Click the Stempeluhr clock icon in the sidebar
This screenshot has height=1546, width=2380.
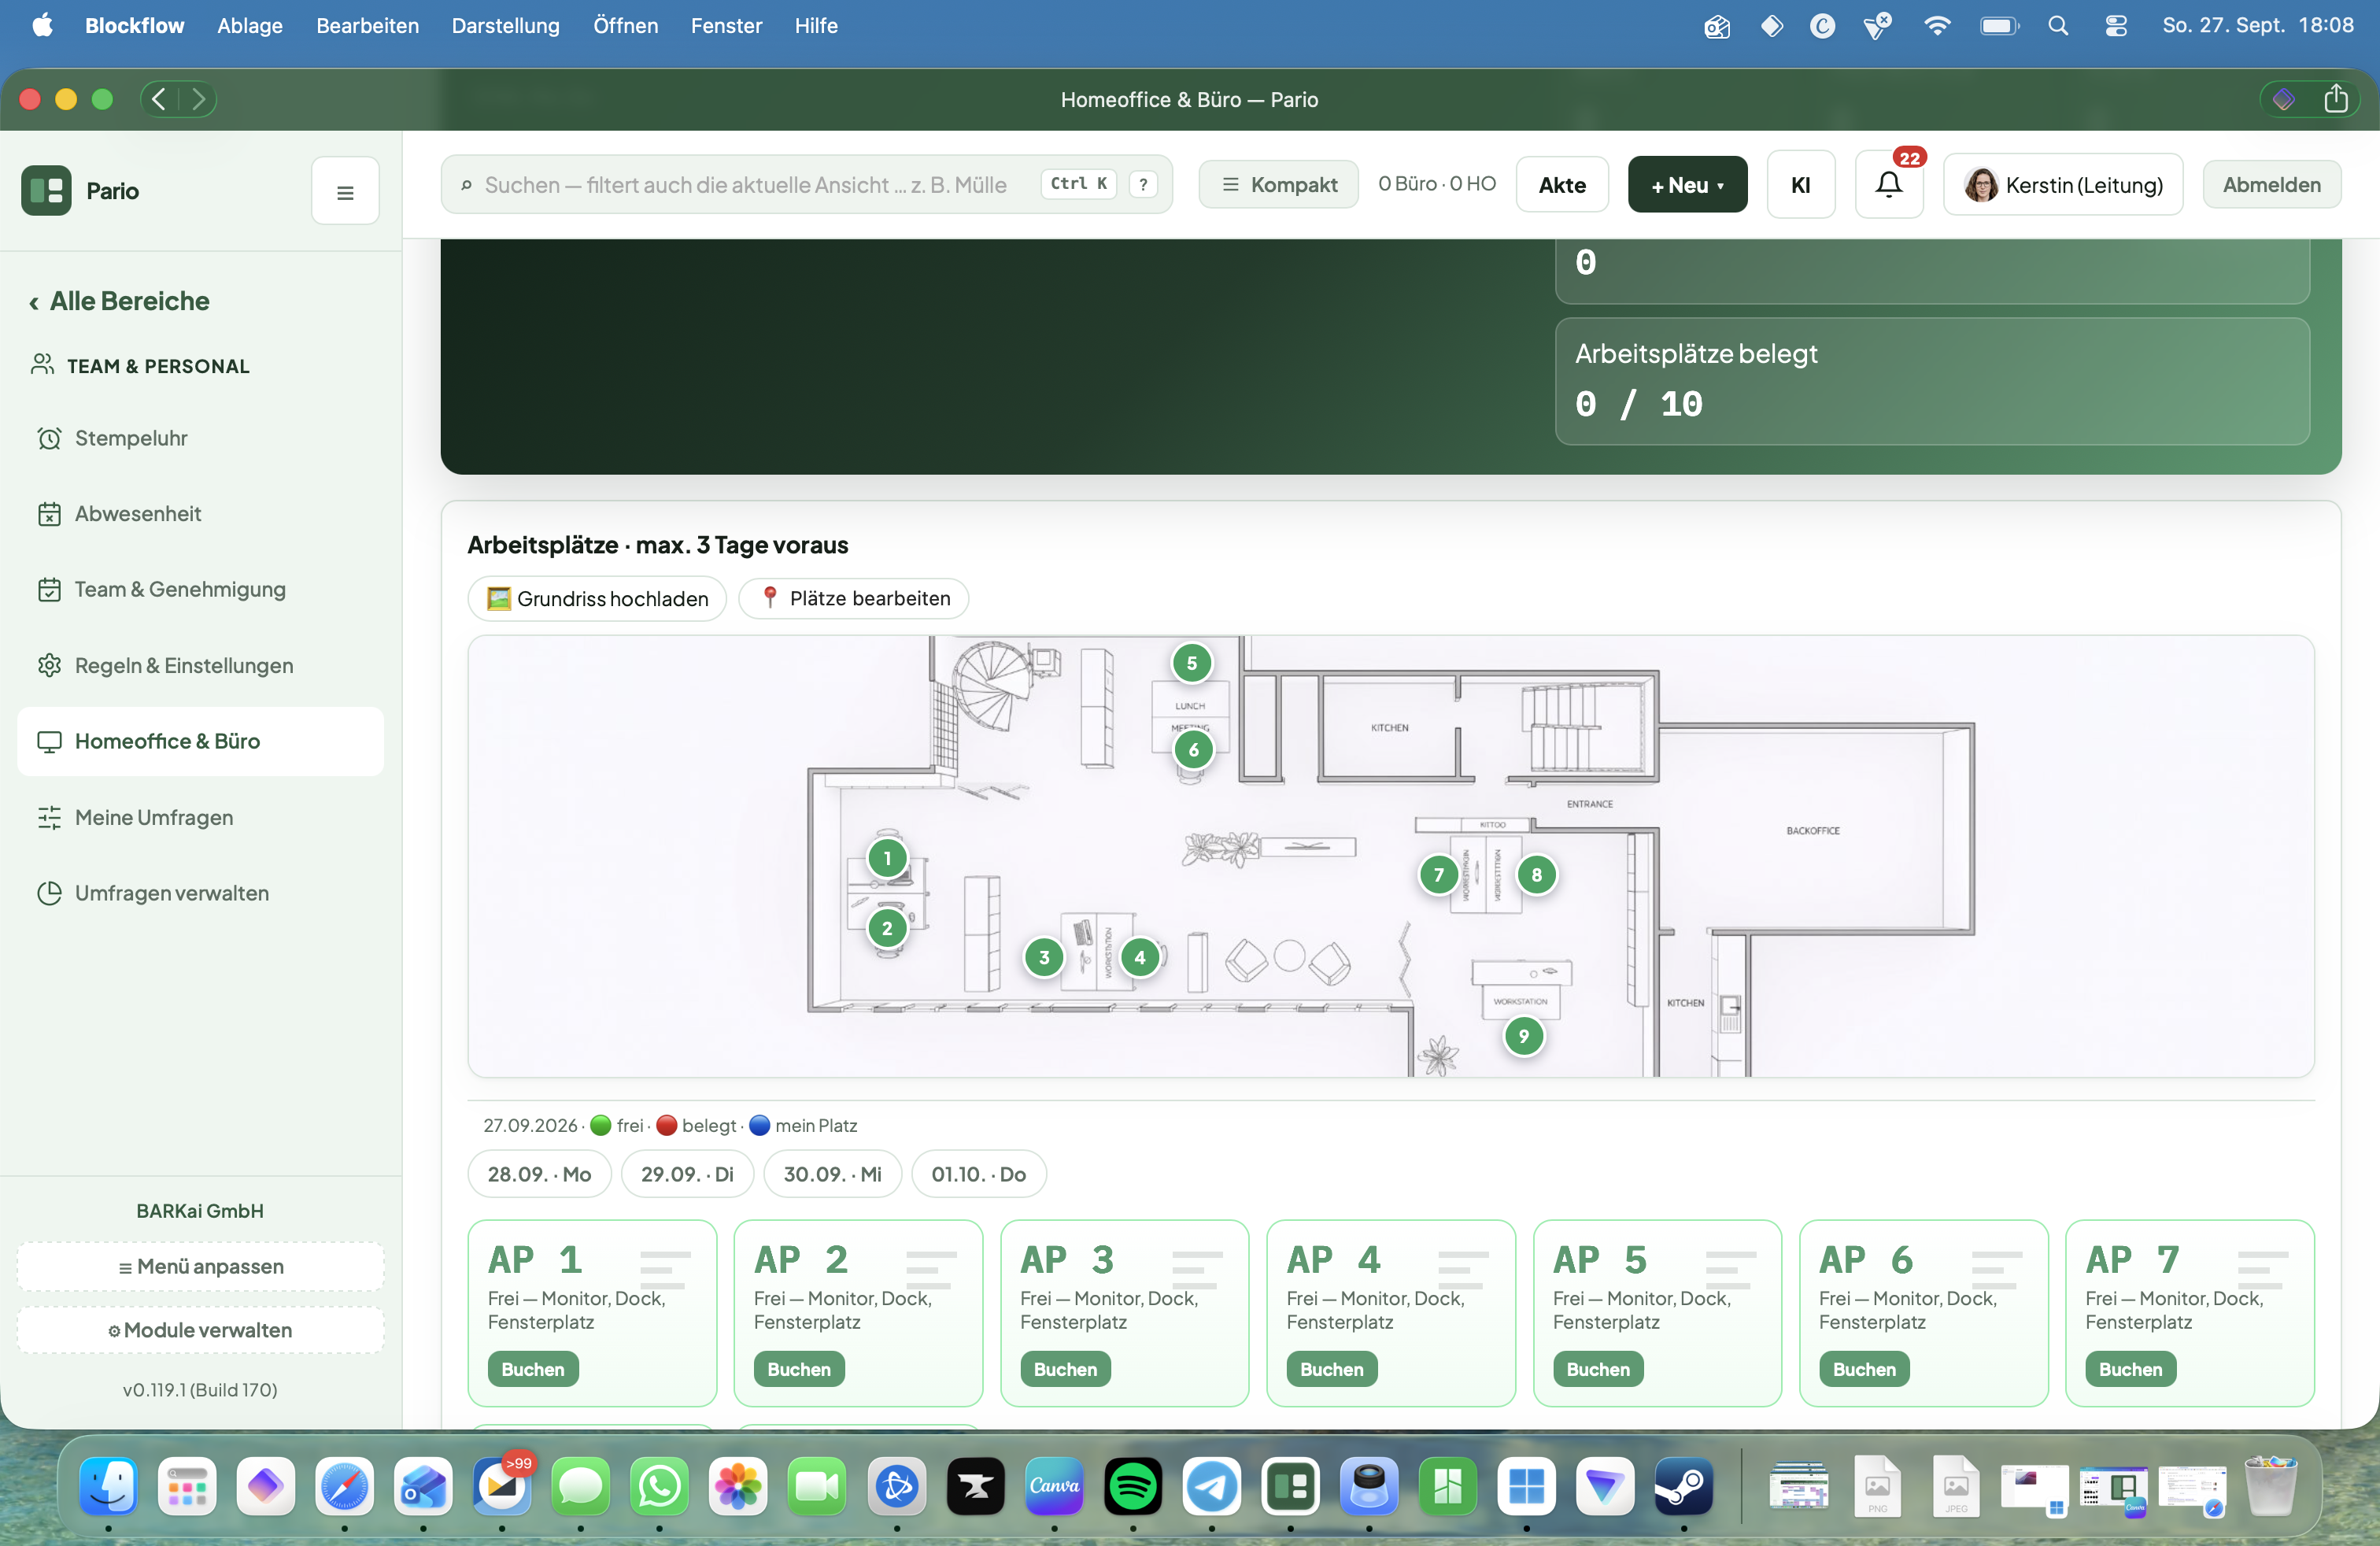point(49,438)
